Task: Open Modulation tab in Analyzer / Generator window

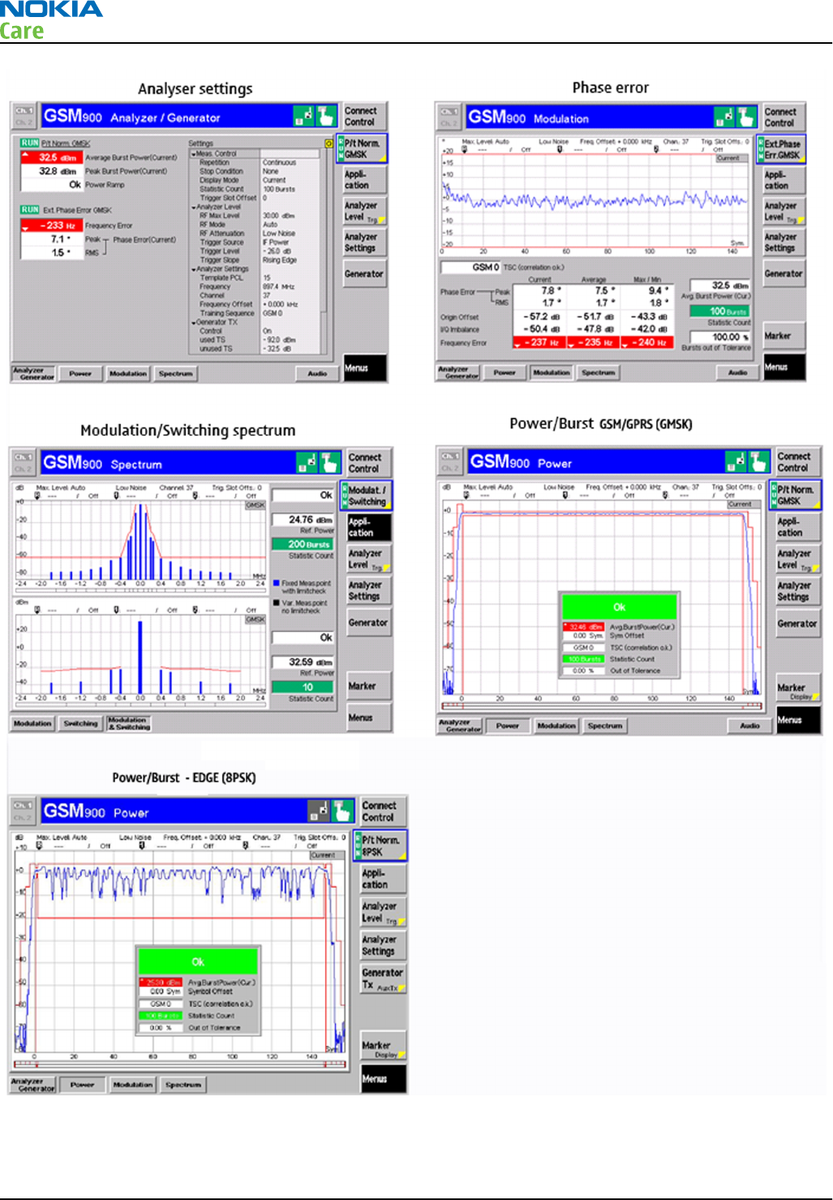Action: [x=128, y=374]
